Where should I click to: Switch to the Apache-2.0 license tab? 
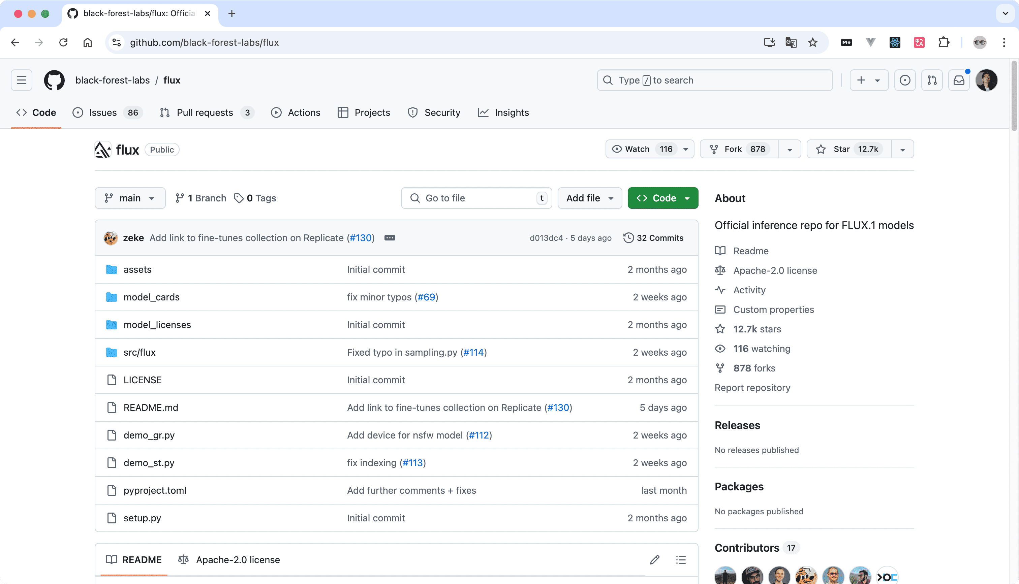point(229,559)
